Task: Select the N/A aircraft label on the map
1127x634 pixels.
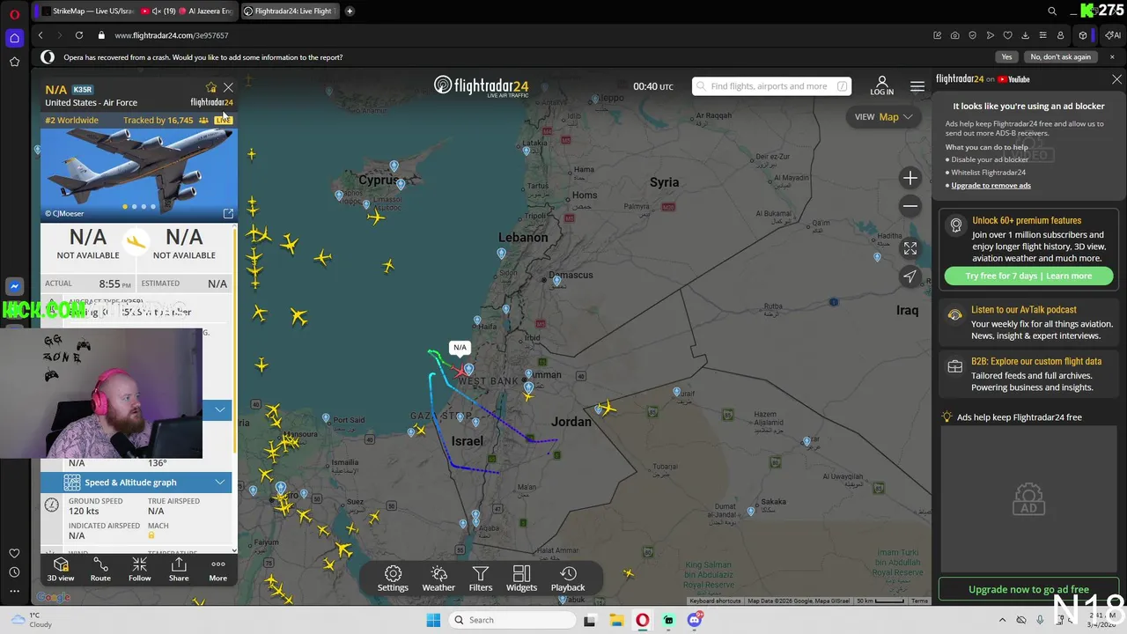Action: [460, 347]
